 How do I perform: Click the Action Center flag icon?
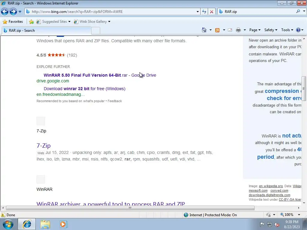(262, 224)
